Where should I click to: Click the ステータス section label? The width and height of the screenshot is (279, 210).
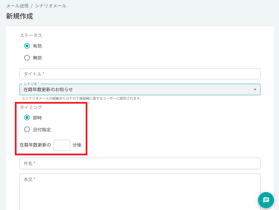[31, 35]
